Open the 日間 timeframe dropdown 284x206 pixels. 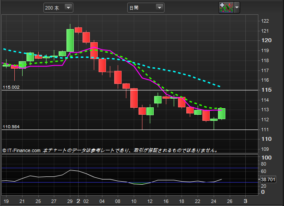pyautogui.click(x=146, y=8)
